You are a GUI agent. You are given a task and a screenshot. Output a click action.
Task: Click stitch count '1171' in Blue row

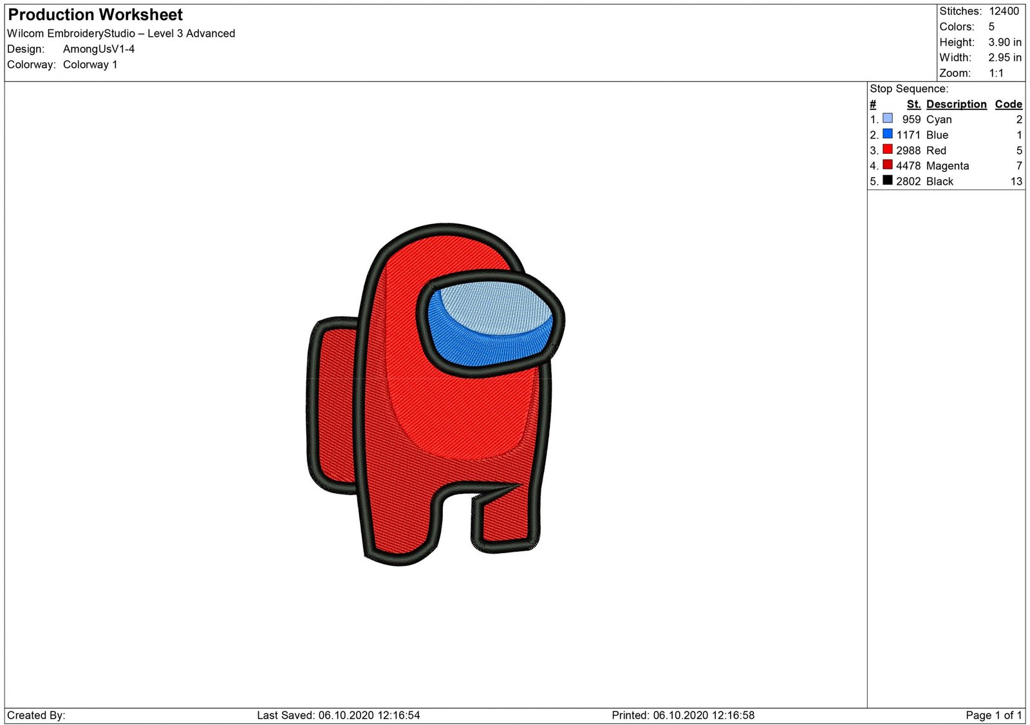pyautogui.click(x=909, y=135)
